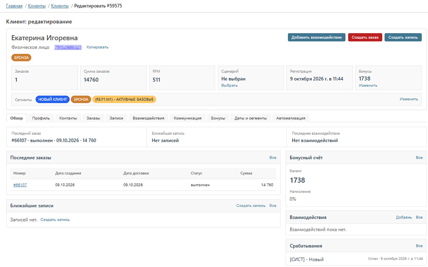Click 'Изменить' in the Сегменты row
The height and width of the screenshot is (267, 428).
click(409, 99)
